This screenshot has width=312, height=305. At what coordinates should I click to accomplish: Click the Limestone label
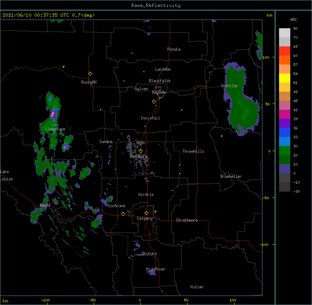coord(55,129)
